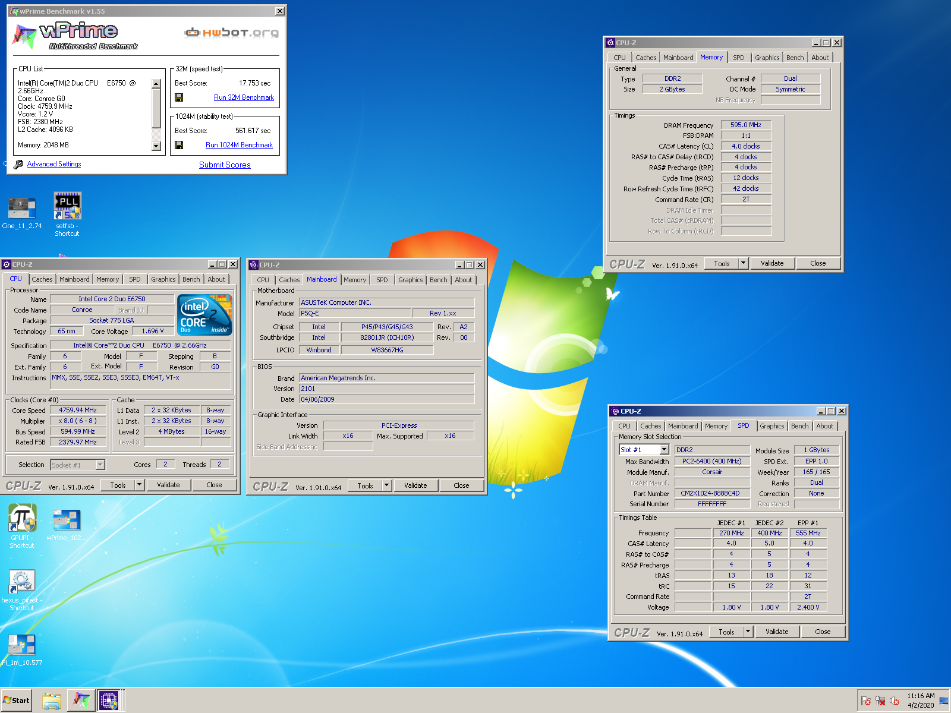
Task: Expand Tools dropdown arrow in SPD window
Action: click(x=748, y=632)
